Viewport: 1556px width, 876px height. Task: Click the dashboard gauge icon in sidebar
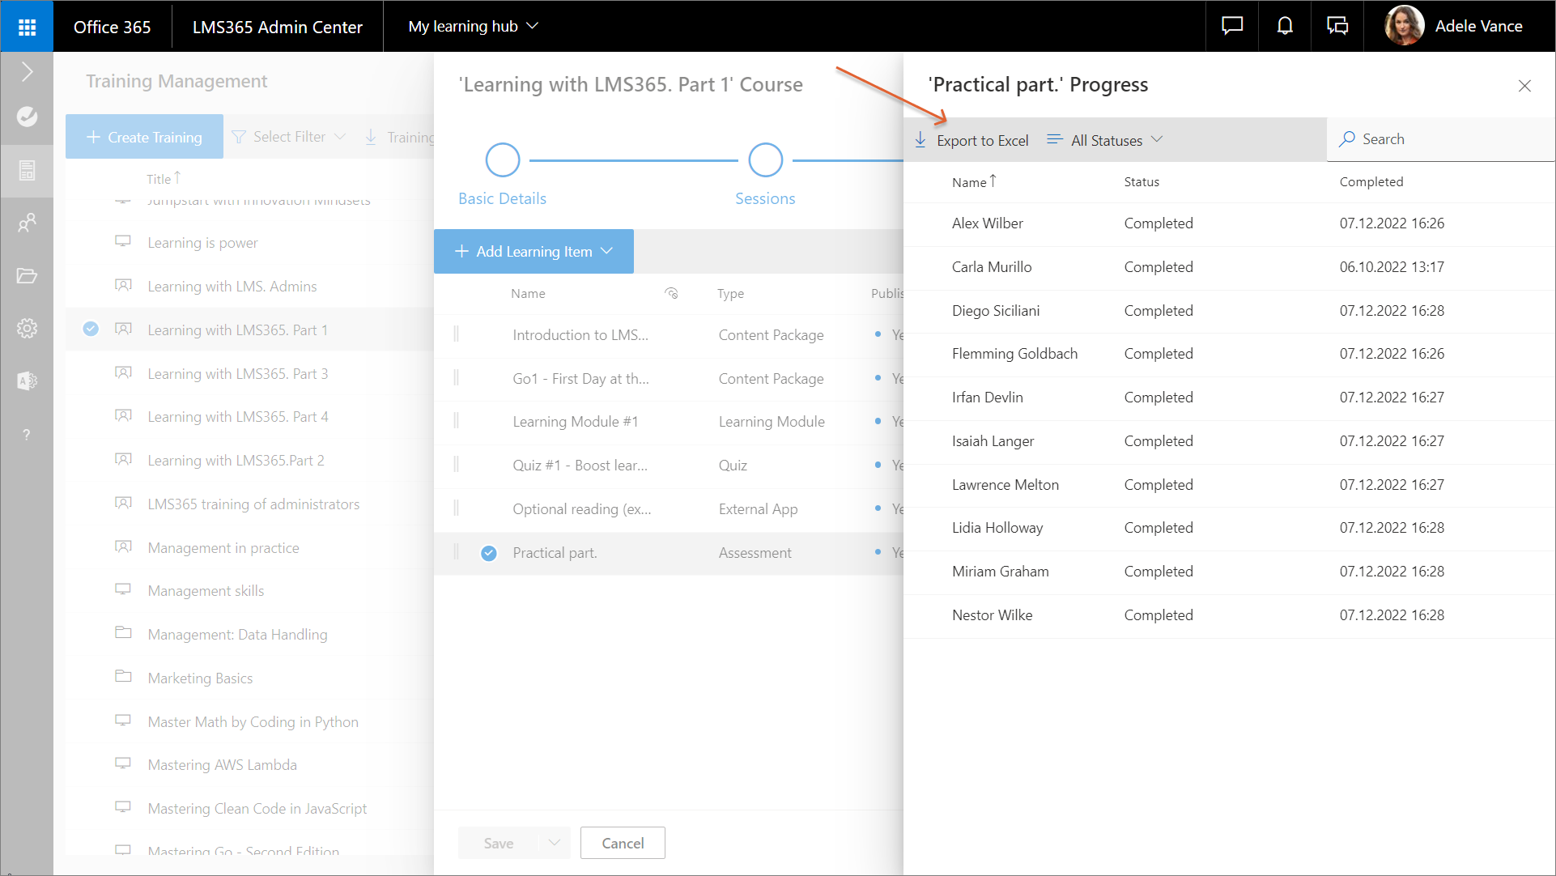[x=27, y=117]
